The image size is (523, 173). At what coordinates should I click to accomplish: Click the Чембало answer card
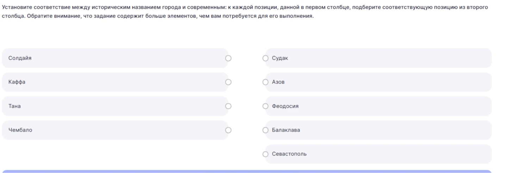(x=115, y=130)
